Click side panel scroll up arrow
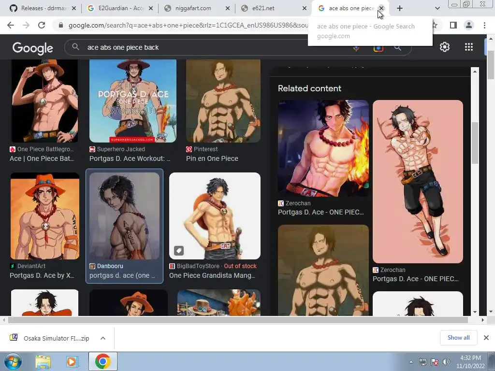The image size is (495, 371). (x=475, y=71)
